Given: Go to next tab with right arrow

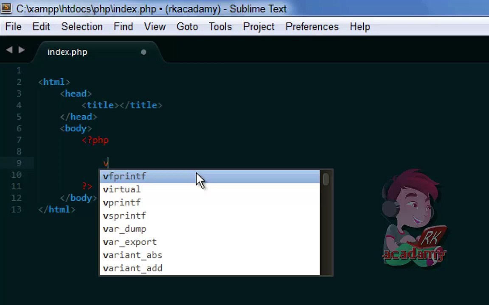Looking at the screenshot, I should point(22,50).
